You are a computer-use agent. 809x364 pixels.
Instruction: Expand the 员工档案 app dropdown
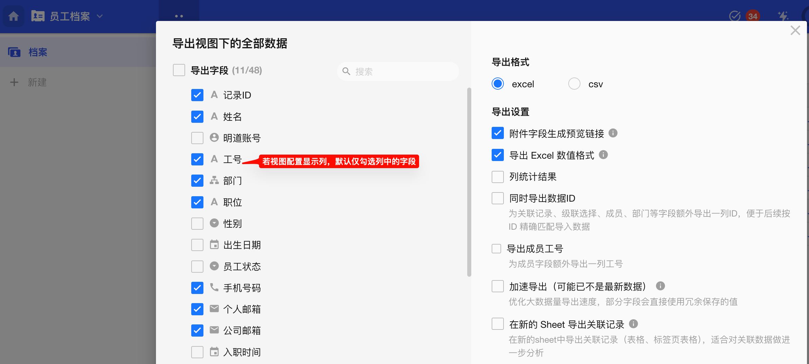tap(100, 16)
